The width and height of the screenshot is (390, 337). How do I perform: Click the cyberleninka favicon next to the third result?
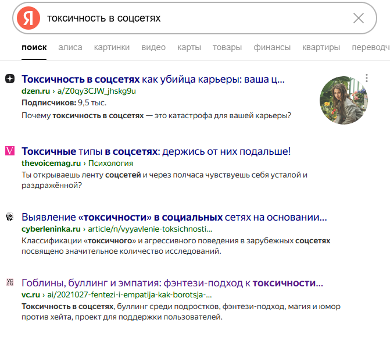(x=10, y=217)
